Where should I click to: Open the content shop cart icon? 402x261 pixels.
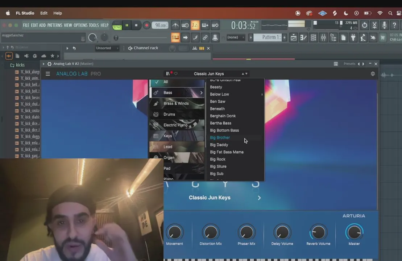point(383,38)
